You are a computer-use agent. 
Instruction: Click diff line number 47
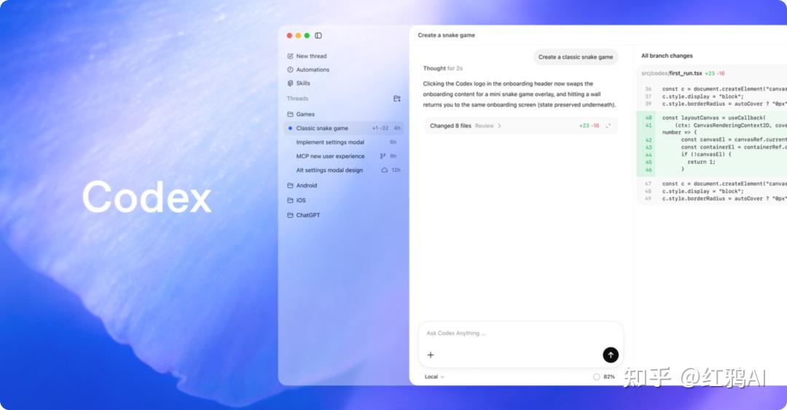(648, 184)
